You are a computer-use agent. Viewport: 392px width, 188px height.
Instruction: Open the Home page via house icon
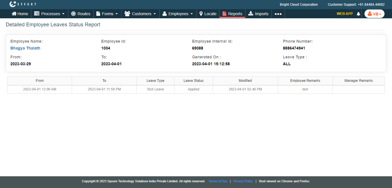click(14, 14)
